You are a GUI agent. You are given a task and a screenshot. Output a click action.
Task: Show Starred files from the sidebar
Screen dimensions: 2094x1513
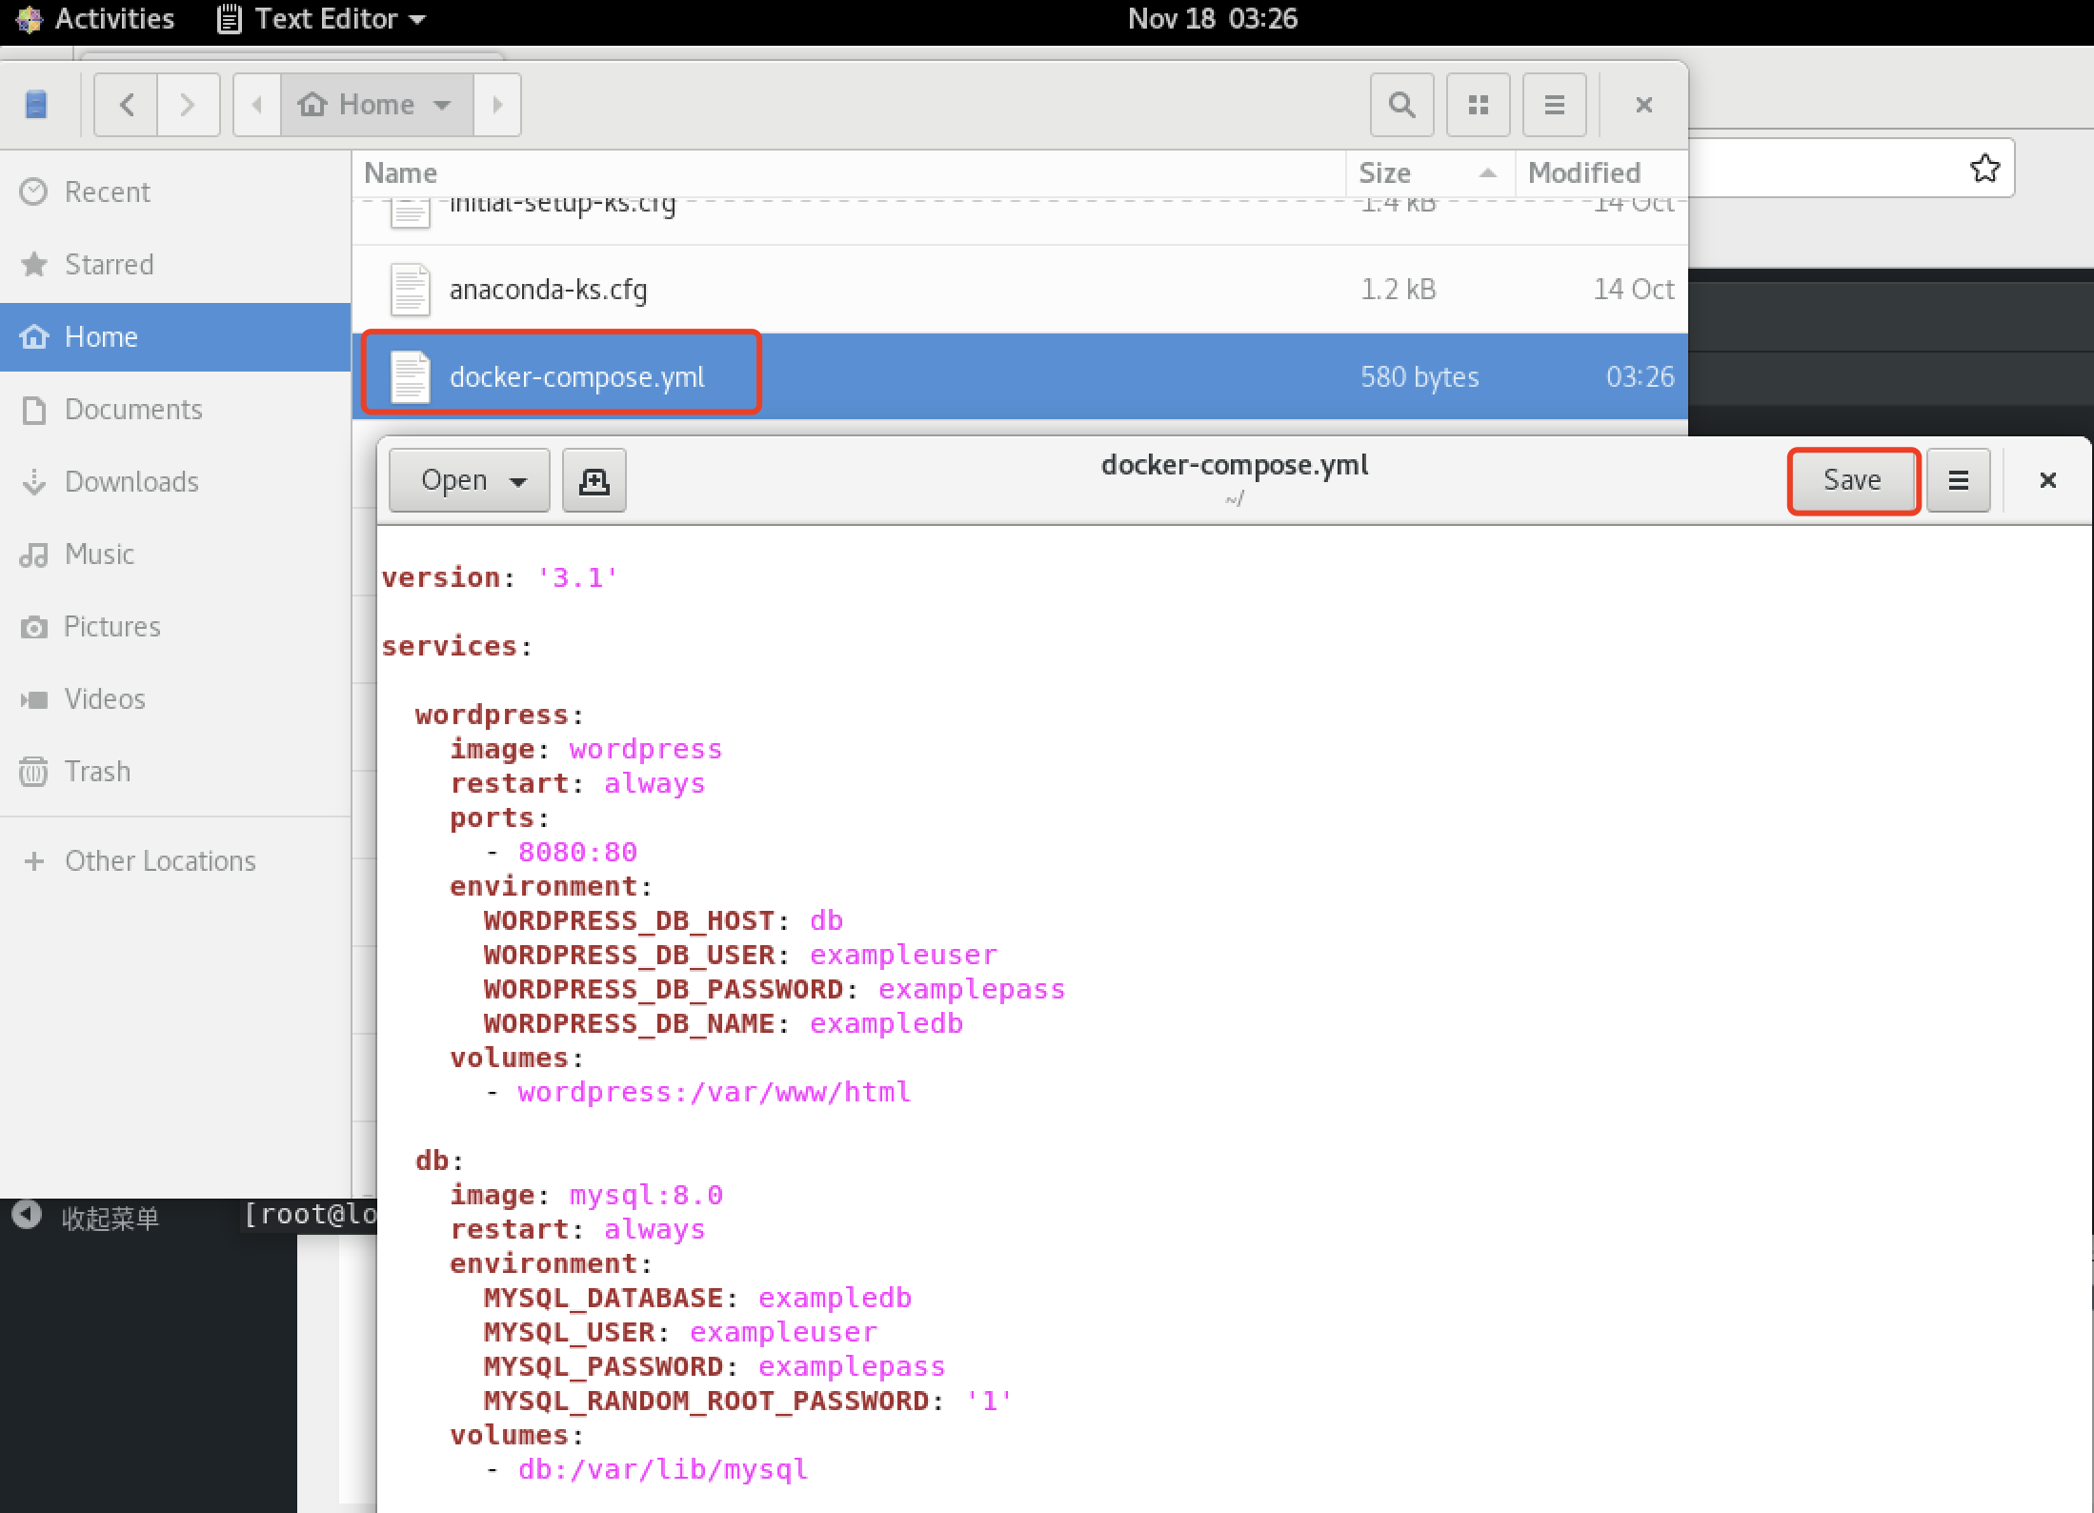point(109,264)
